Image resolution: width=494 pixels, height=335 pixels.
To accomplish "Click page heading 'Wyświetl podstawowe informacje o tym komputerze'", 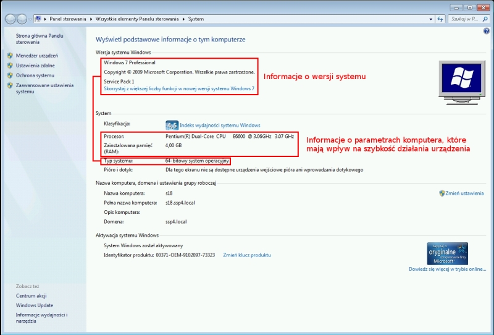I will [170, 40].
